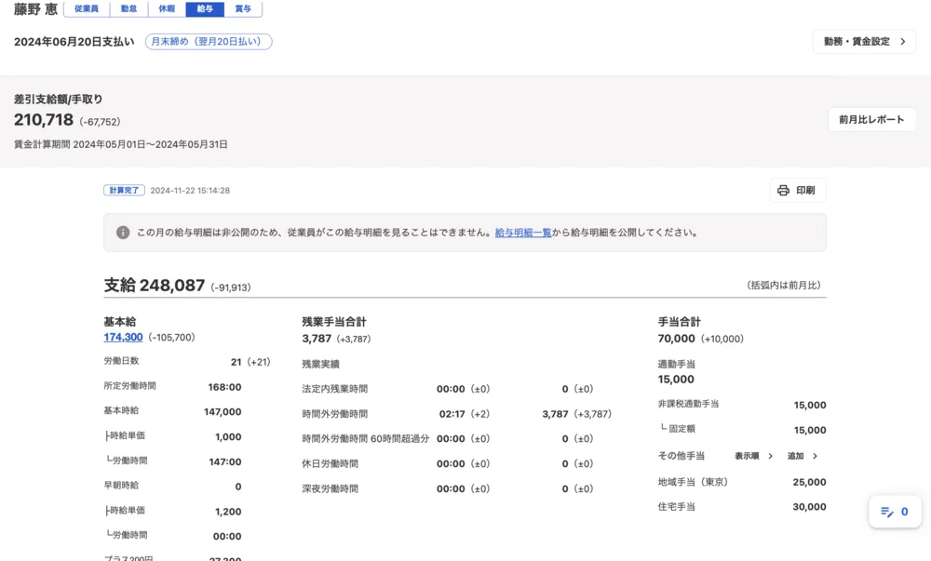This screenshot has width=931, height=561.
Task: Click the net pay amount 210,718
Action: [44, 120]
